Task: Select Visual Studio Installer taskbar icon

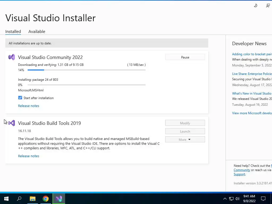Action: tap(59, 199)
